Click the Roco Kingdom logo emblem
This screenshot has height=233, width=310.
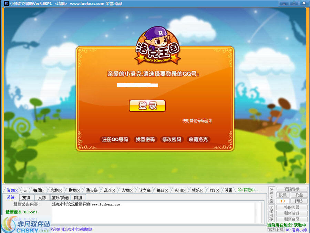click(157, 46)
